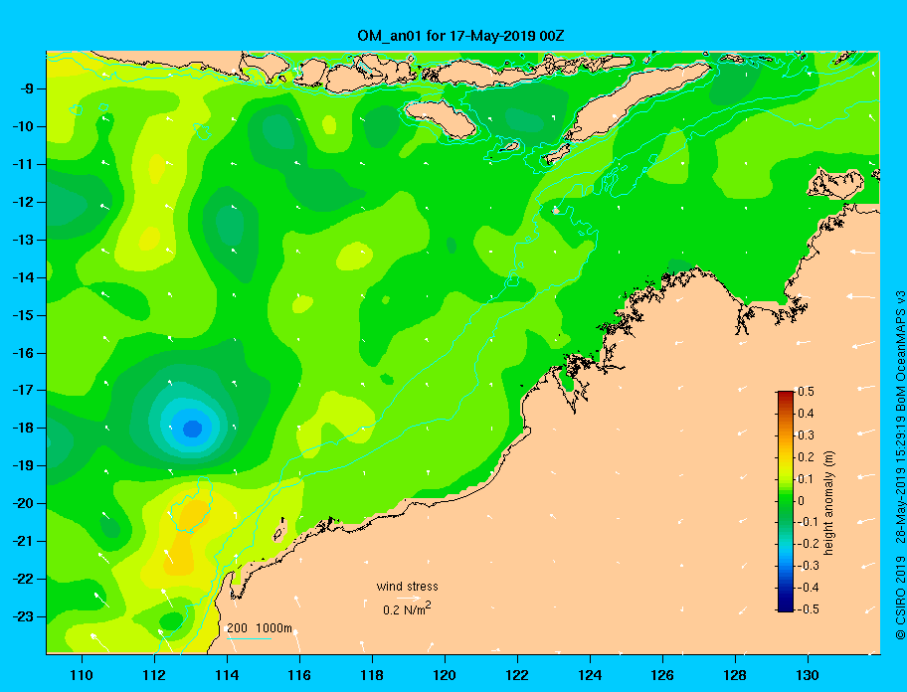This screenshot has height=692, width=907.
Task: Click latitude axis label -12
Action: 22,202
